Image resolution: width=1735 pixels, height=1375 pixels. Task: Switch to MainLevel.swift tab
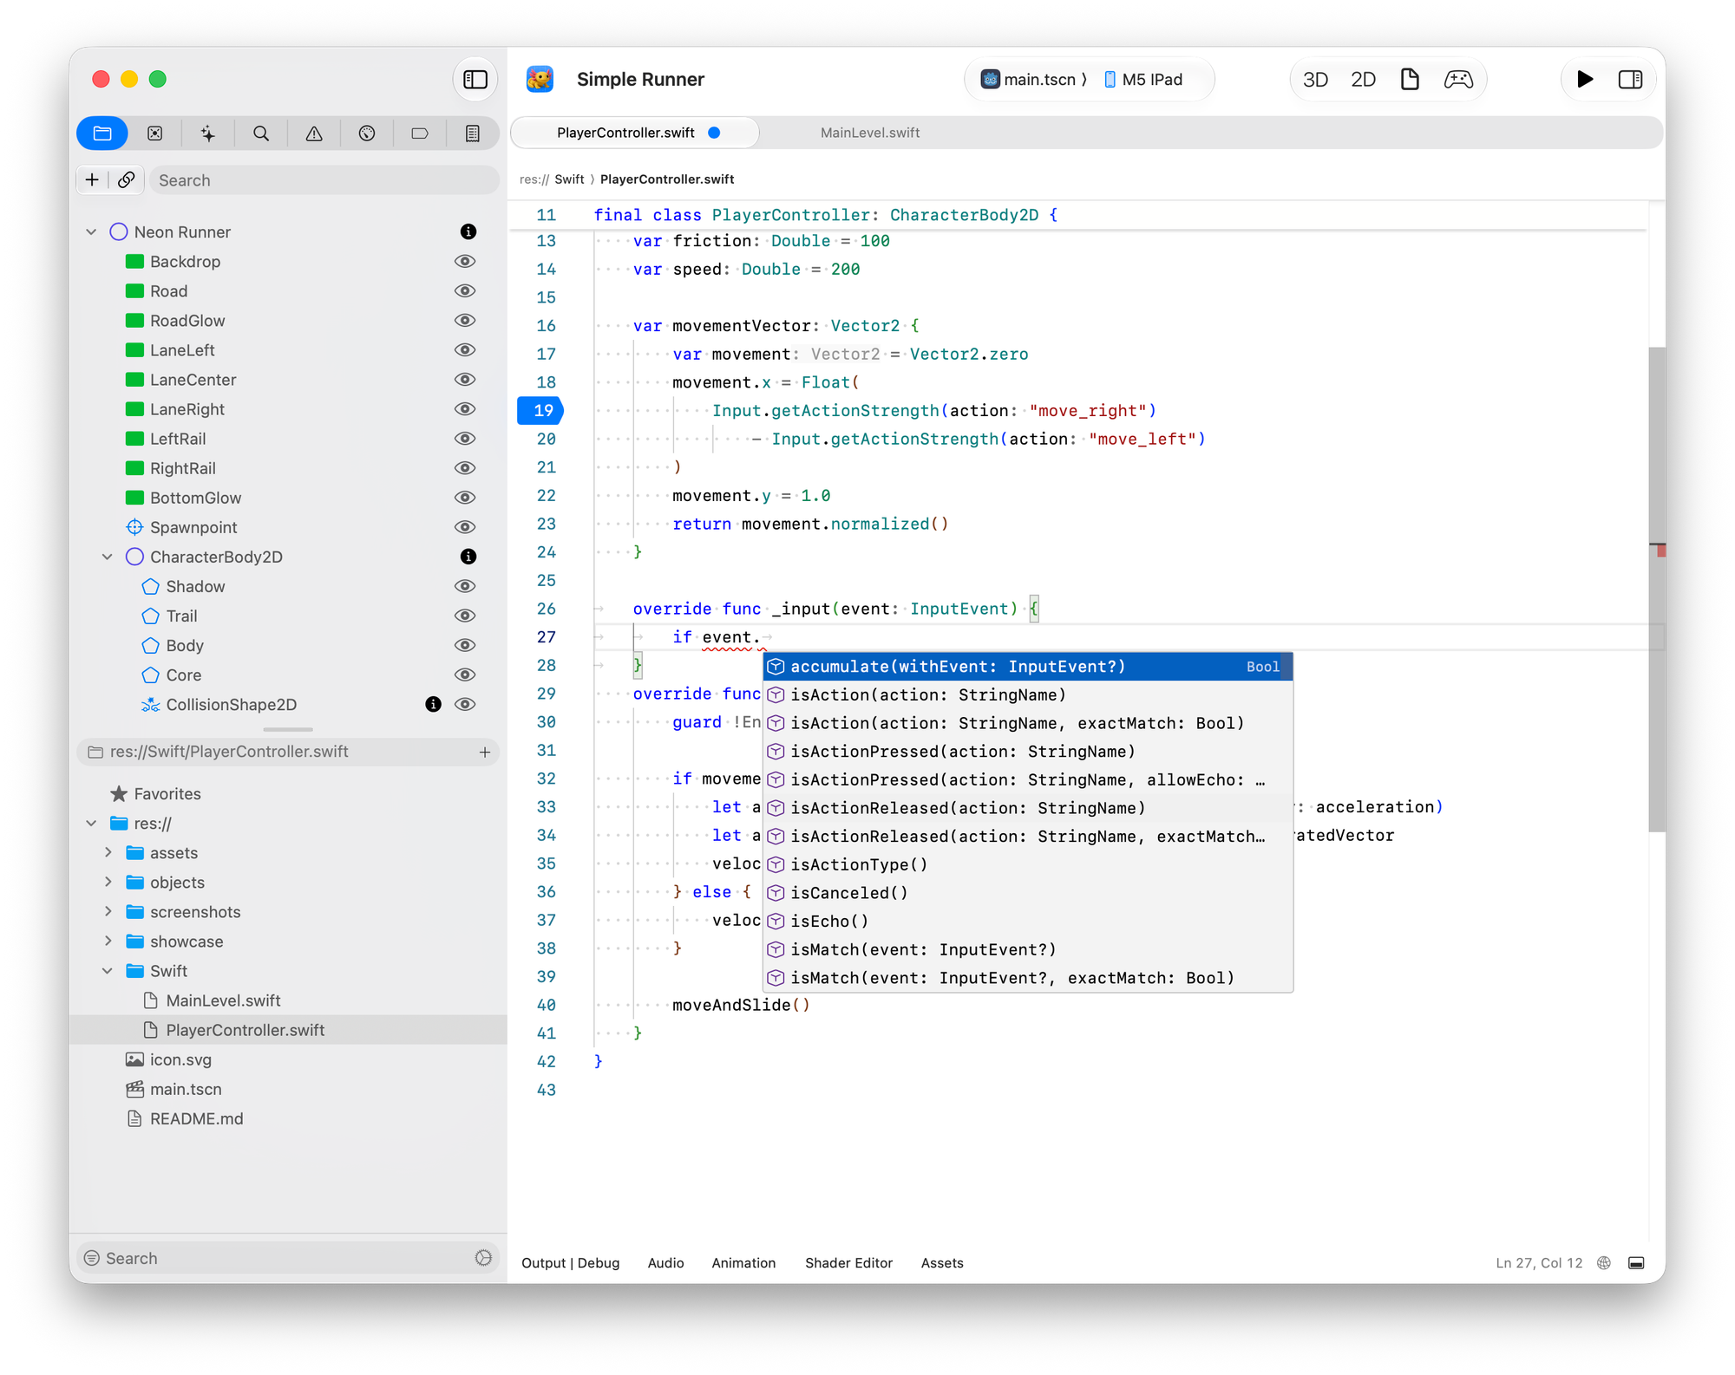tap(870, 133)
